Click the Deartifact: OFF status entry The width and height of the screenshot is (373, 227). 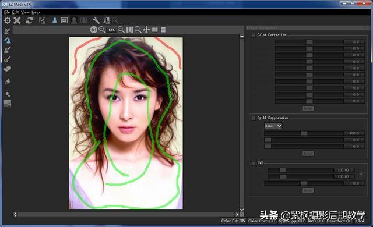pyautogui.click(x=340, y=221)
